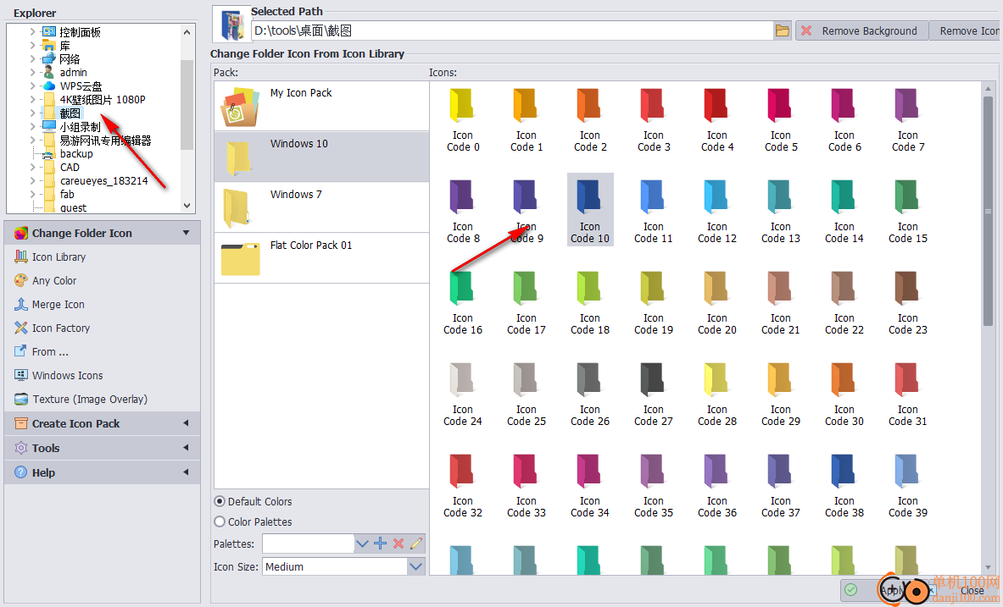
Task: Expand the Create Icon Pack section
Action: 187,423
